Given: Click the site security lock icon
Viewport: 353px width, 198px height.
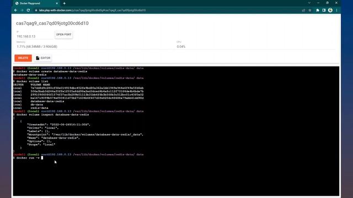Looking at the screenshot, I should pos(36,10).
